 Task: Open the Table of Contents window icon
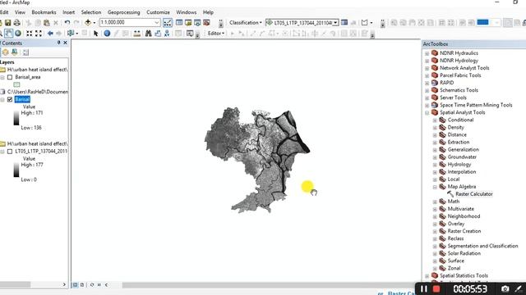(x=179, y=23)
